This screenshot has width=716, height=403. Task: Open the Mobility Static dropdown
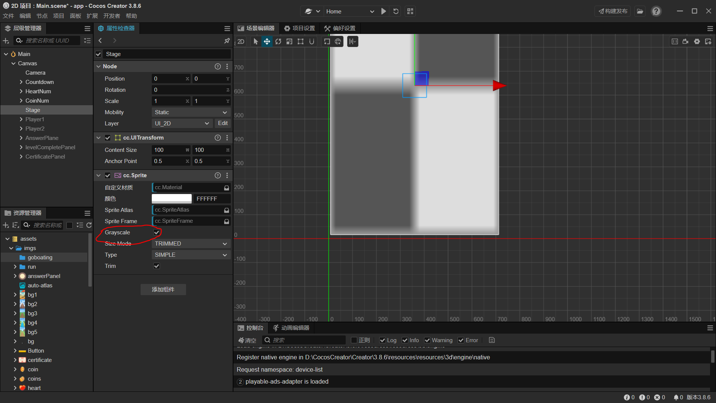pos(191,112)
